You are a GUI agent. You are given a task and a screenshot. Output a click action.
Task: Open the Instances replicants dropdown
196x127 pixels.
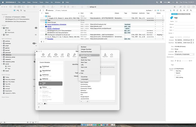coord(184,54)
